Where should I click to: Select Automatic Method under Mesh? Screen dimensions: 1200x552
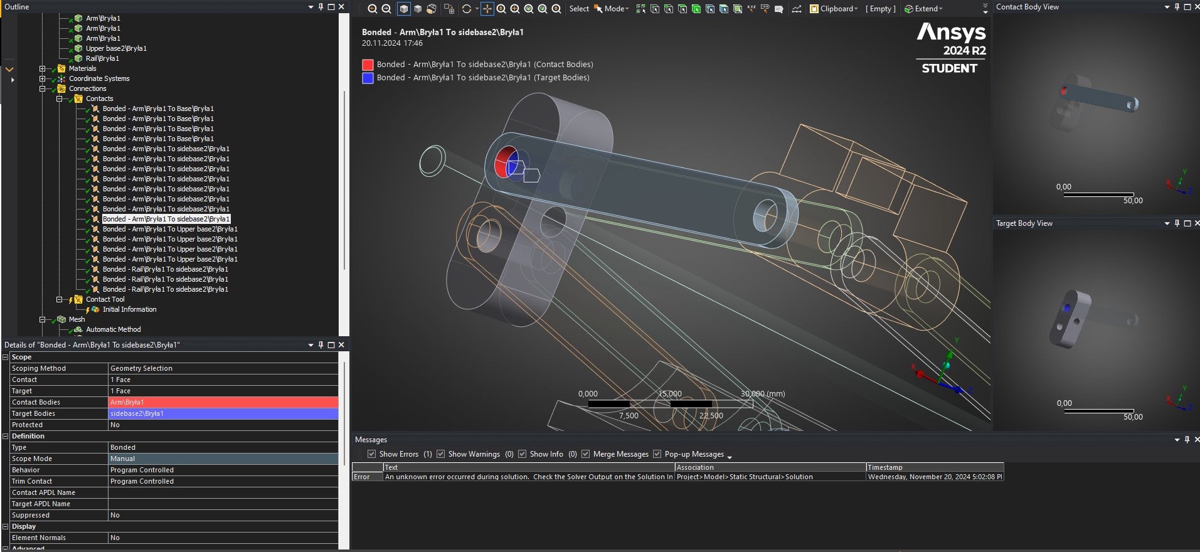pyautogui.click(x=113, y=329)
